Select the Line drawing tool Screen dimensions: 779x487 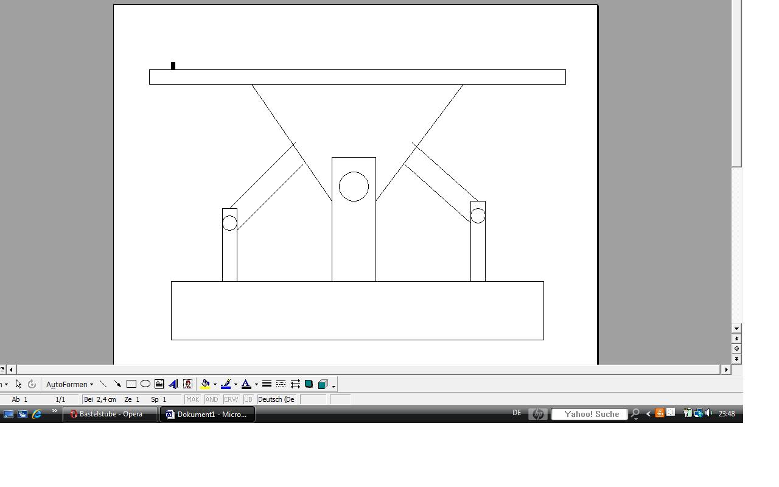[x=103, y=384]
